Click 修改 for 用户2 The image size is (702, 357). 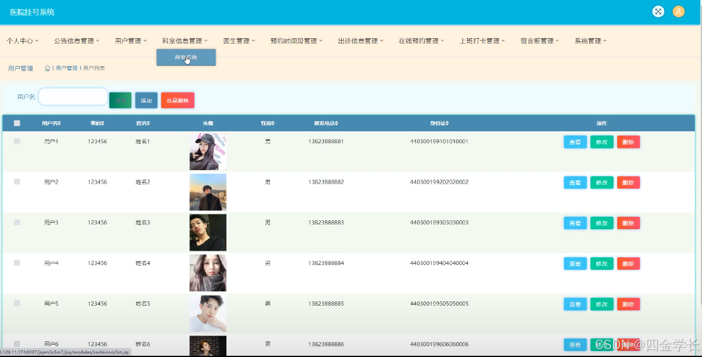pos(602,183)
